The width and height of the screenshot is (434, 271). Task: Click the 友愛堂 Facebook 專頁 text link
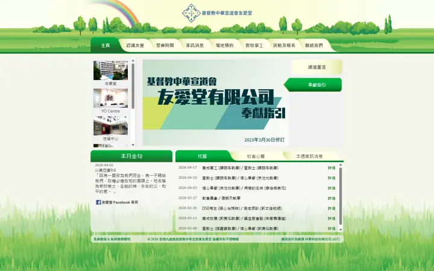(120, 202)
